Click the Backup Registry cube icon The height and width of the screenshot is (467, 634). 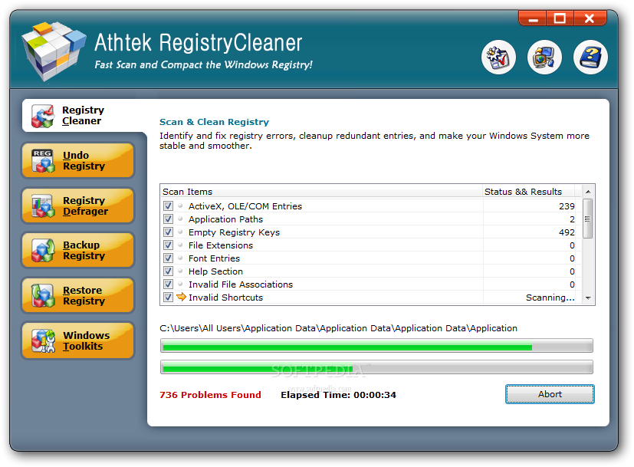point(43,250)
